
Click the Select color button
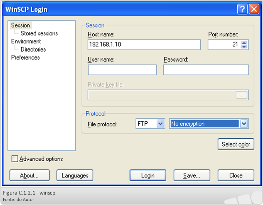(236, 144)
